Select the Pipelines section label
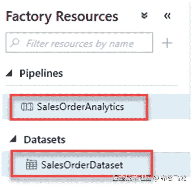192x187 pixels. click(x=41, y=74)
